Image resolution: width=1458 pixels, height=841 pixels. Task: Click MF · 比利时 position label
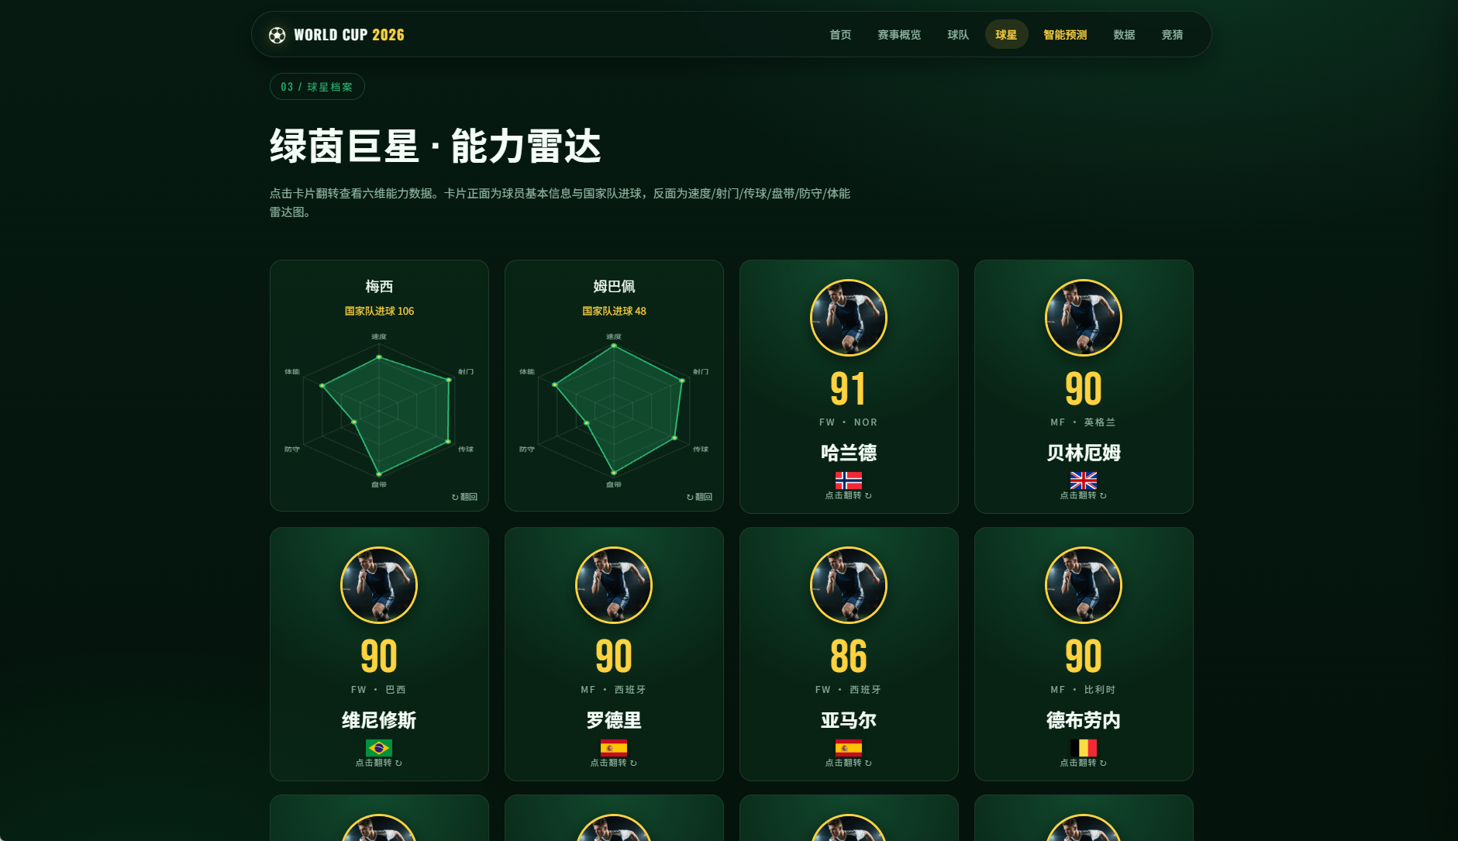[1084, 690]
